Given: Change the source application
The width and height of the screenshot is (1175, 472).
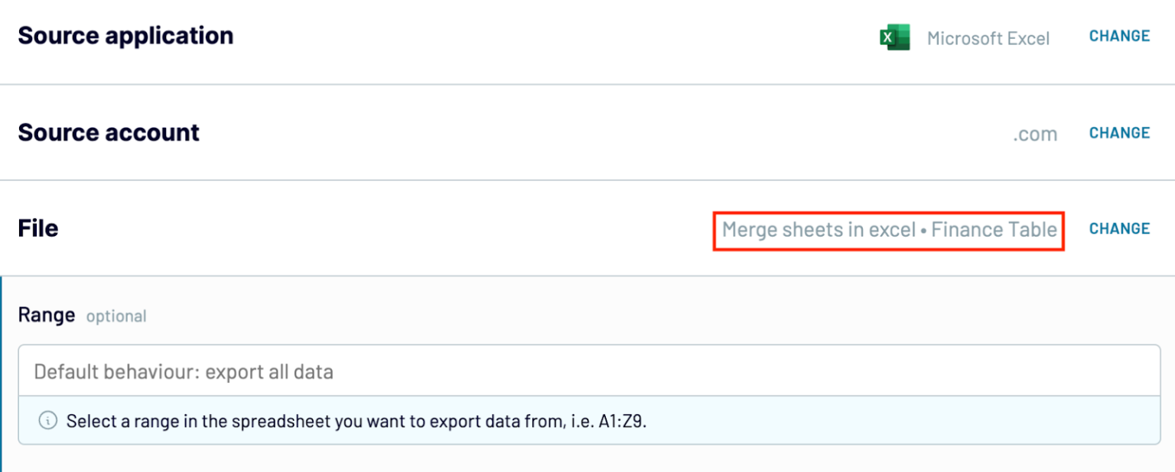Looking at the screenshot, I should (x=1119, y=36).
